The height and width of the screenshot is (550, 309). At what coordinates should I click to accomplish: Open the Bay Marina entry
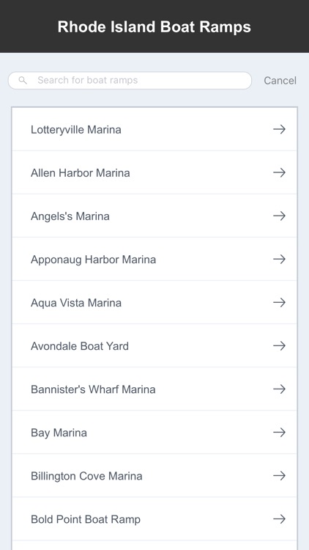154,433
